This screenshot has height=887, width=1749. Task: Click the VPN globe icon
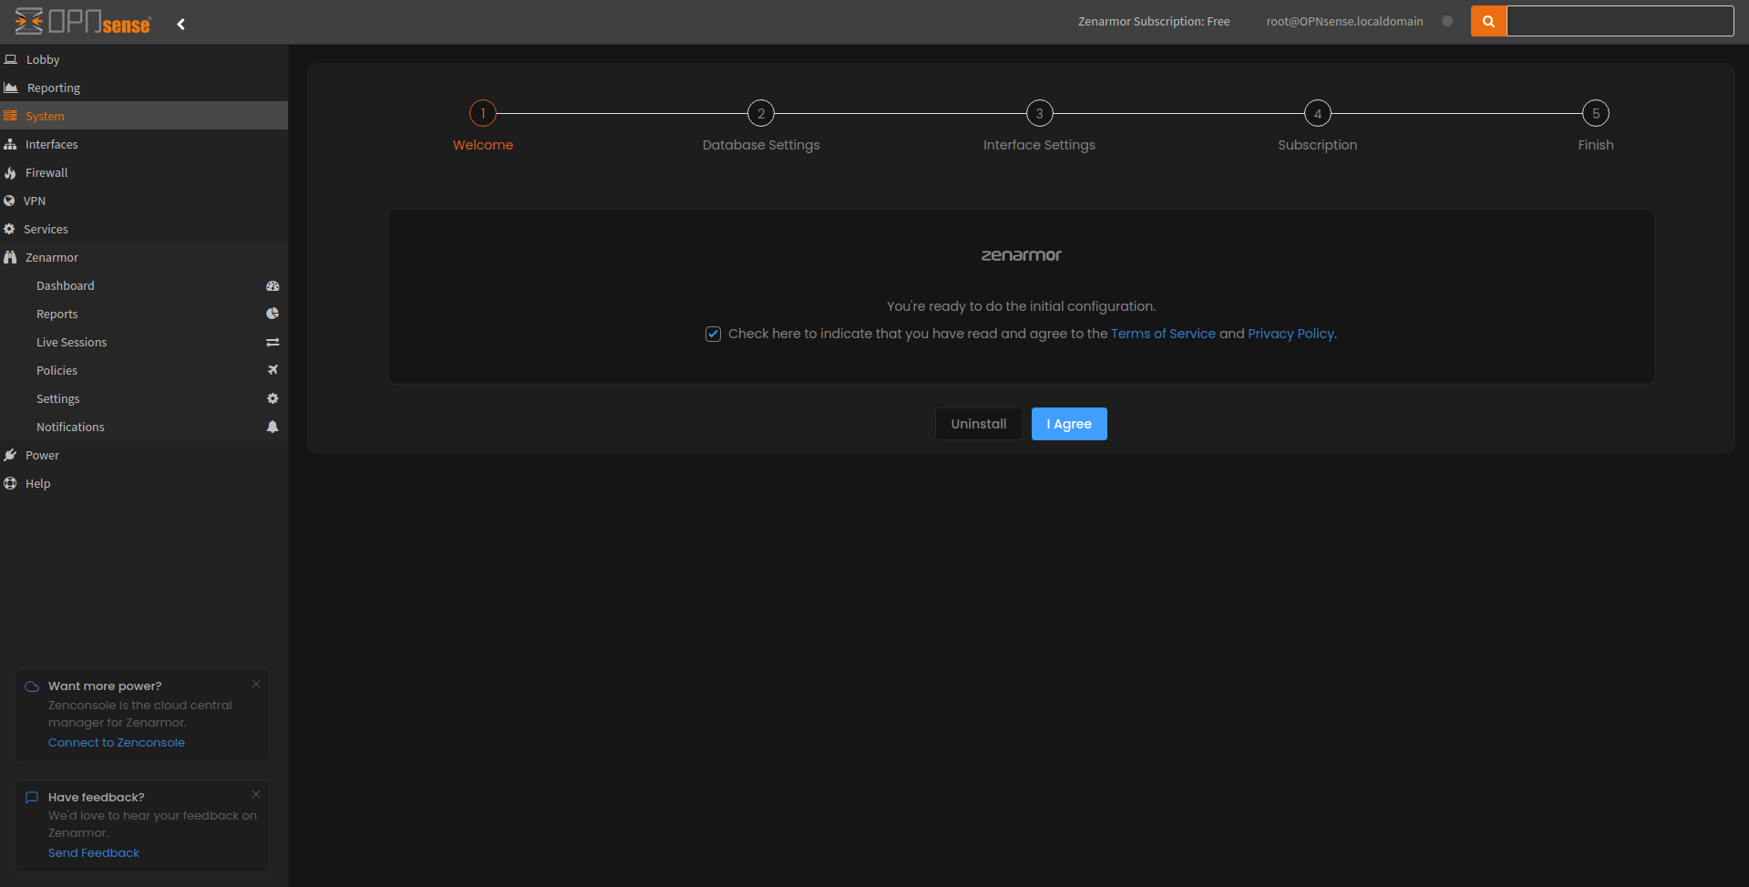tap(9, 201)
